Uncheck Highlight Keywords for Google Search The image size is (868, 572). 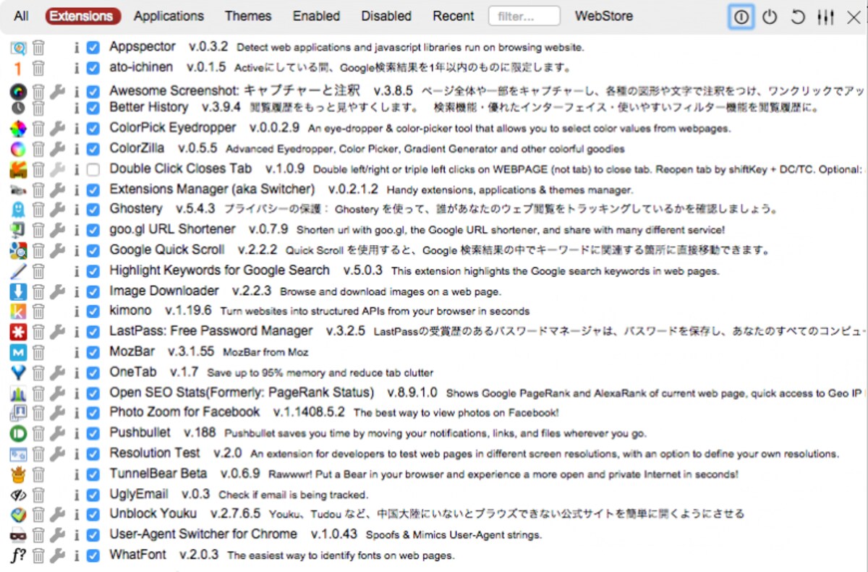pyautogui.click(x=93, y=271)
